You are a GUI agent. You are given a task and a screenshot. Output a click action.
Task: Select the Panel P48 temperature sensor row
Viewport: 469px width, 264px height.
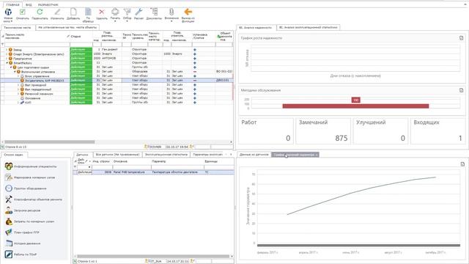coord(154,172)
